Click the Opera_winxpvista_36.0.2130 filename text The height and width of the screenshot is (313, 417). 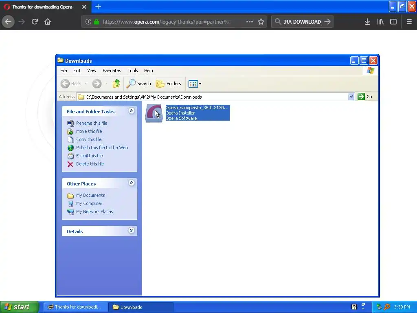[x=197, y=108]
